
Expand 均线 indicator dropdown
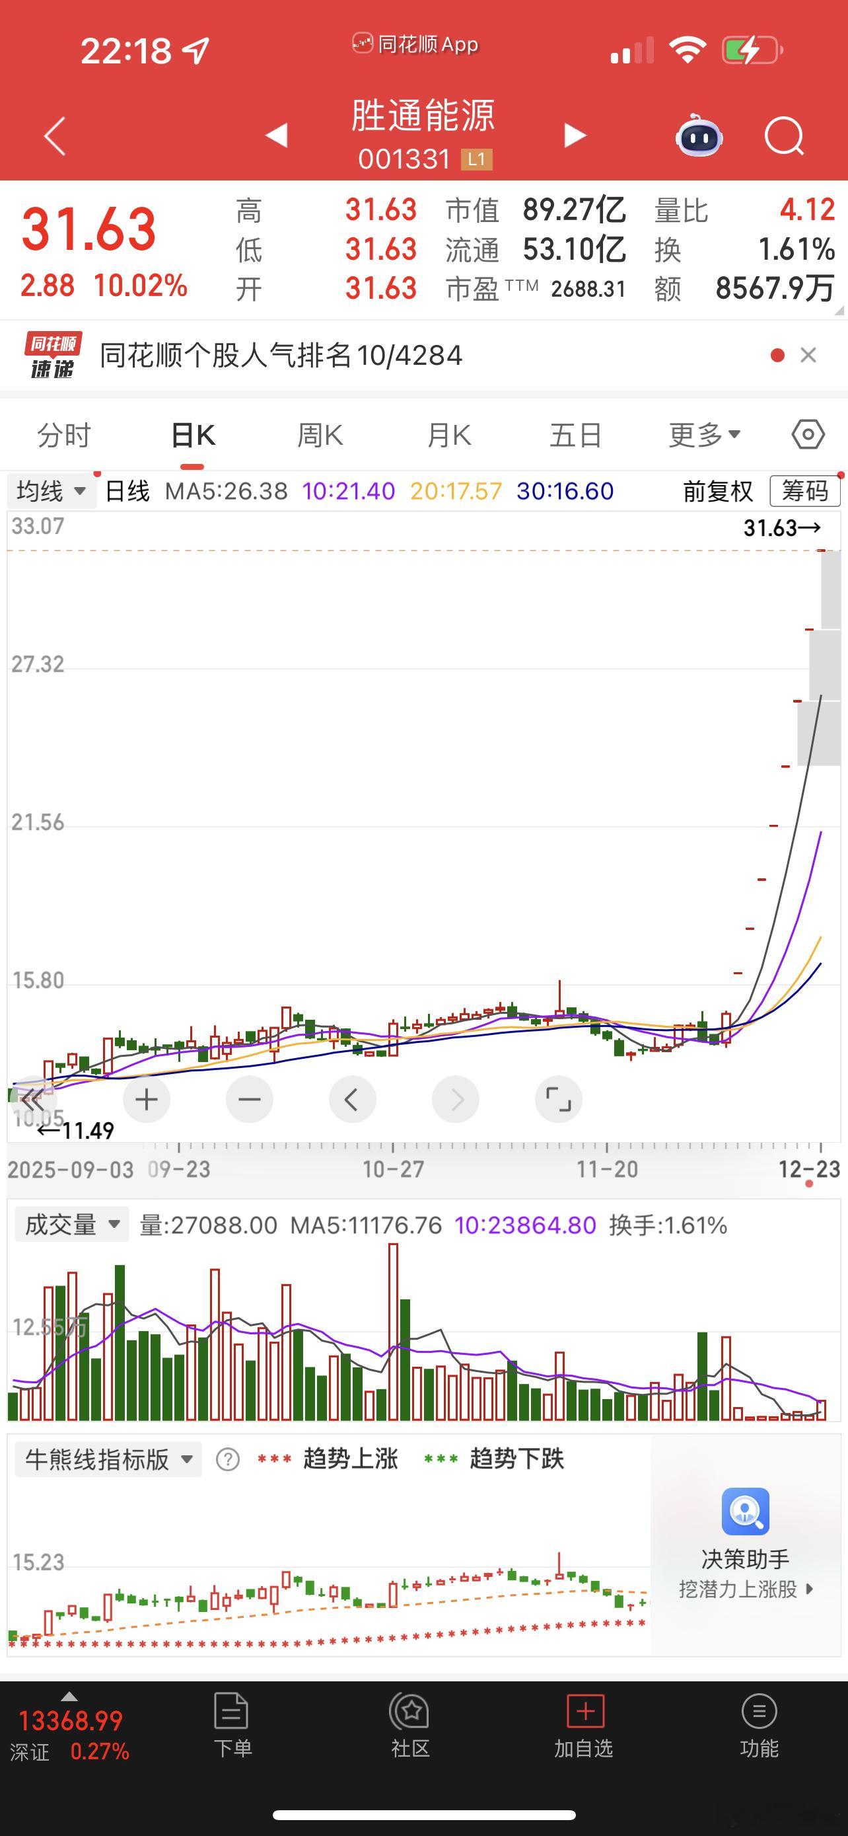[52, 491]
